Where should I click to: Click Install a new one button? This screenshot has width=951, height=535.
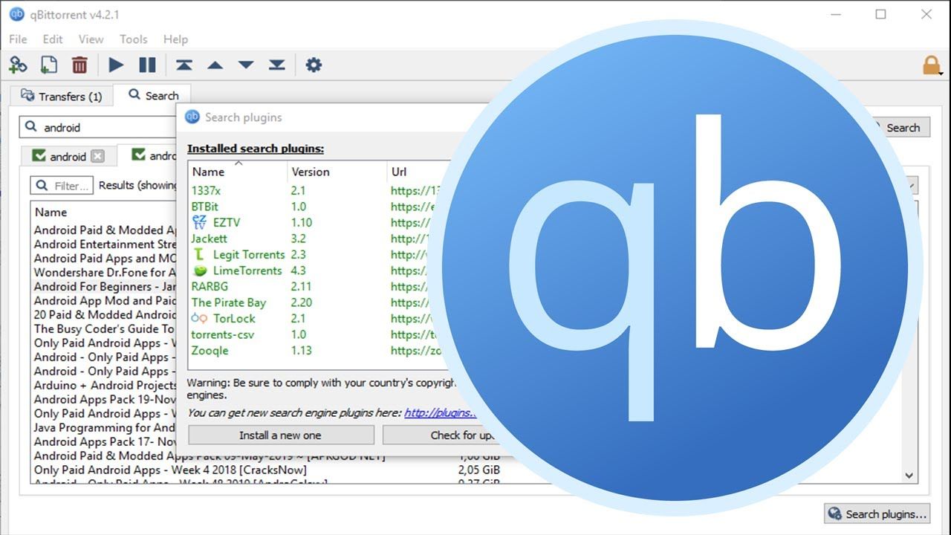[x=280, y=435]
